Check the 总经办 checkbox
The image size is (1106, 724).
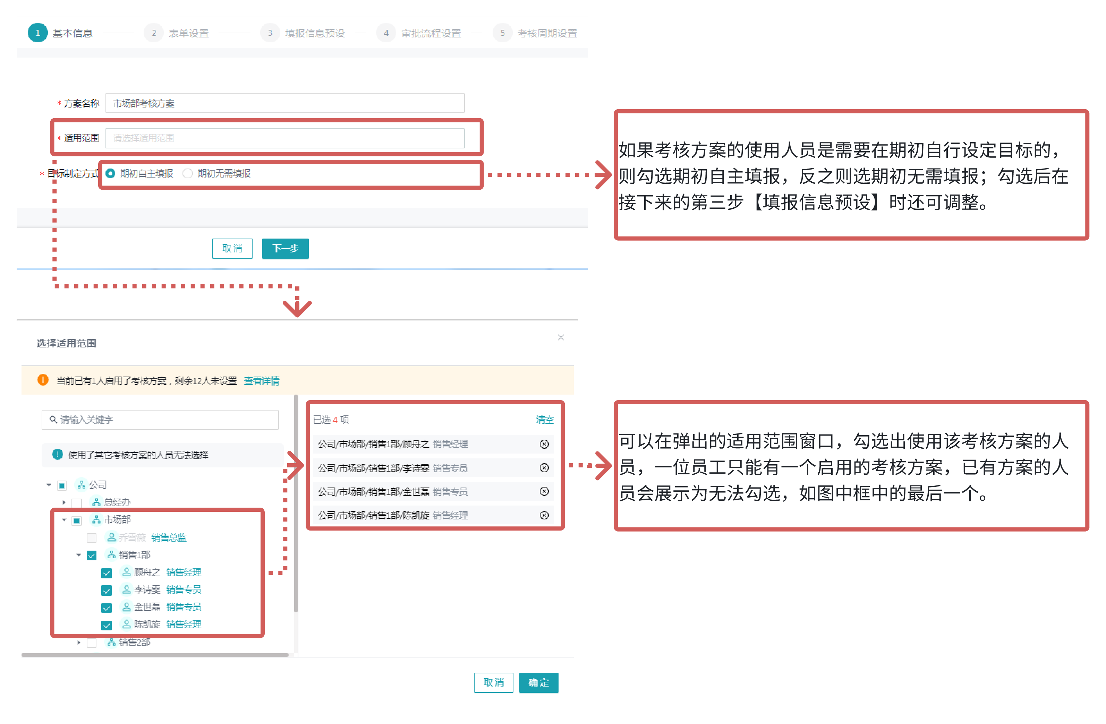77,503
